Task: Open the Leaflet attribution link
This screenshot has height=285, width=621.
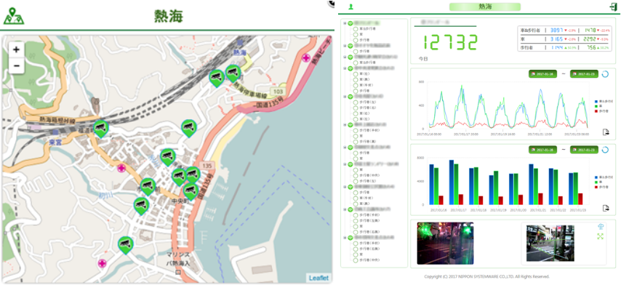Action: 318,278
